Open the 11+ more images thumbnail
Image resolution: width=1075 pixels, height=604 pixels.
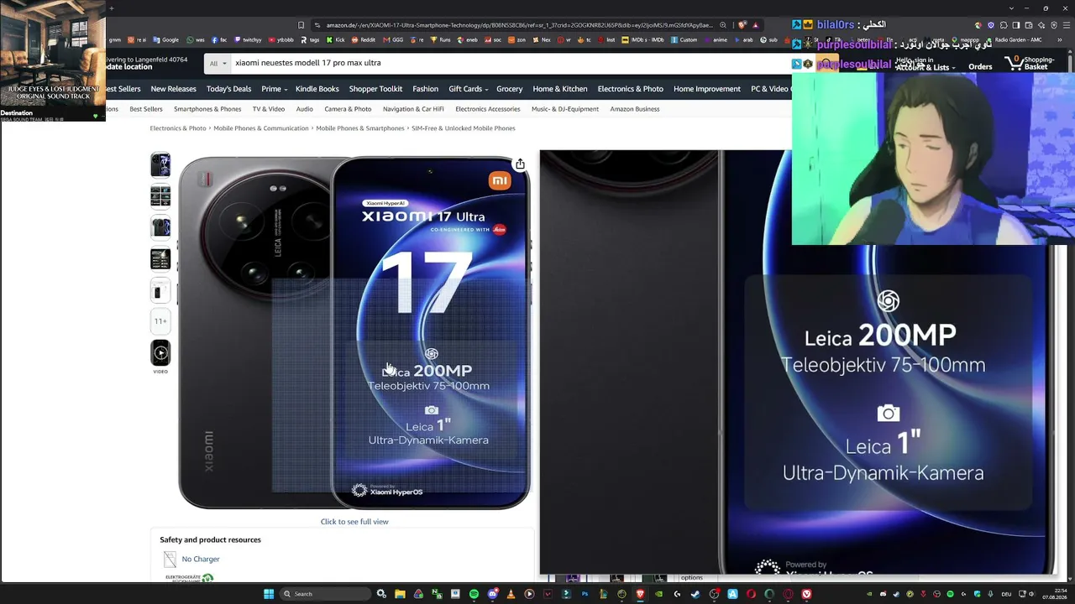point(160,321)
